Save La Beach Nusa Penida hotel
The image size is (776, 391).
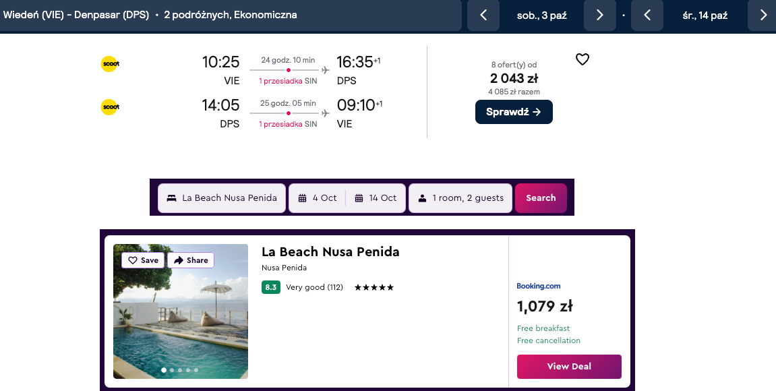pyautogui.click(x=143, y=260)
